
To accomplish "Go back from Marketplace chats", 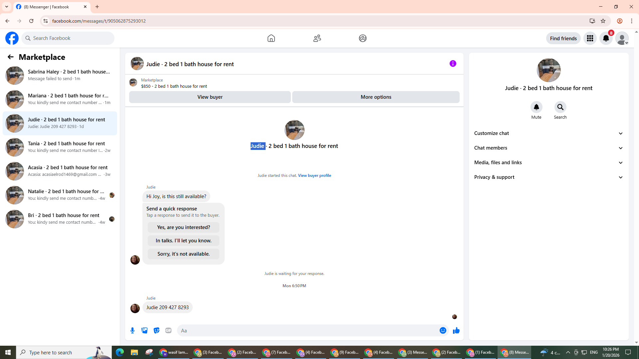I will tap(11, 57).
